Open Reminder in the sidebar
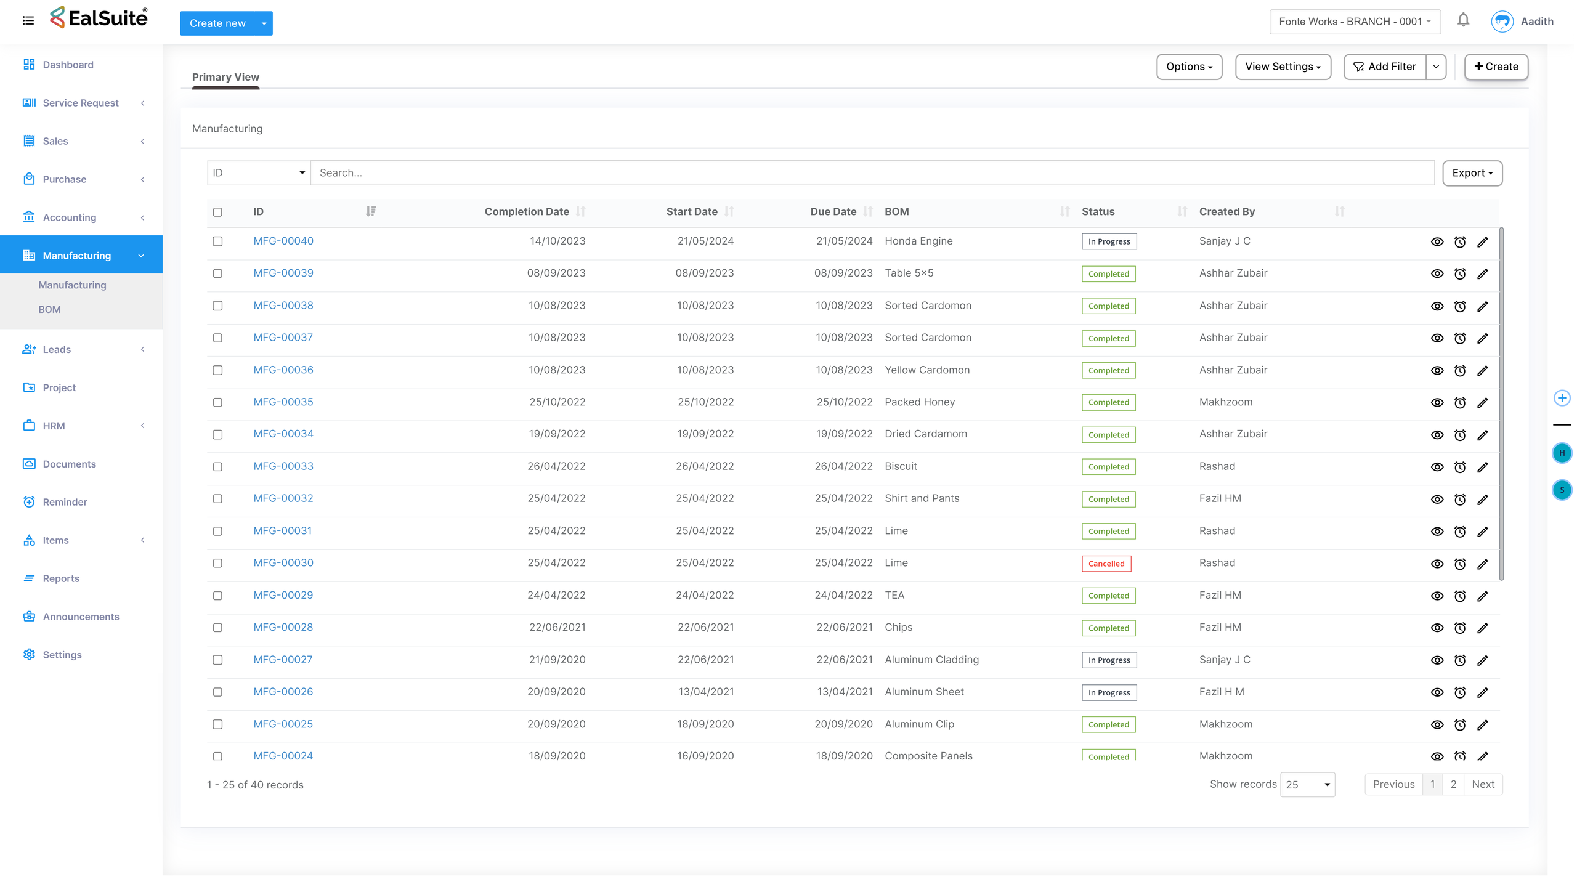Screen dimensions: 1577x887 65,502
